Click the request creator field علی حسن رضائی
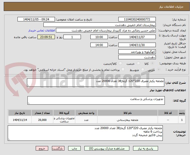Screen dimensions: 190x155 106,30
